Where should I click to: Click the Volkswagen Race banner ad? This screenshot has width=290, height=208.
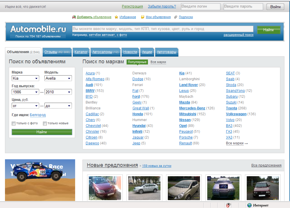tap(40, 180)
